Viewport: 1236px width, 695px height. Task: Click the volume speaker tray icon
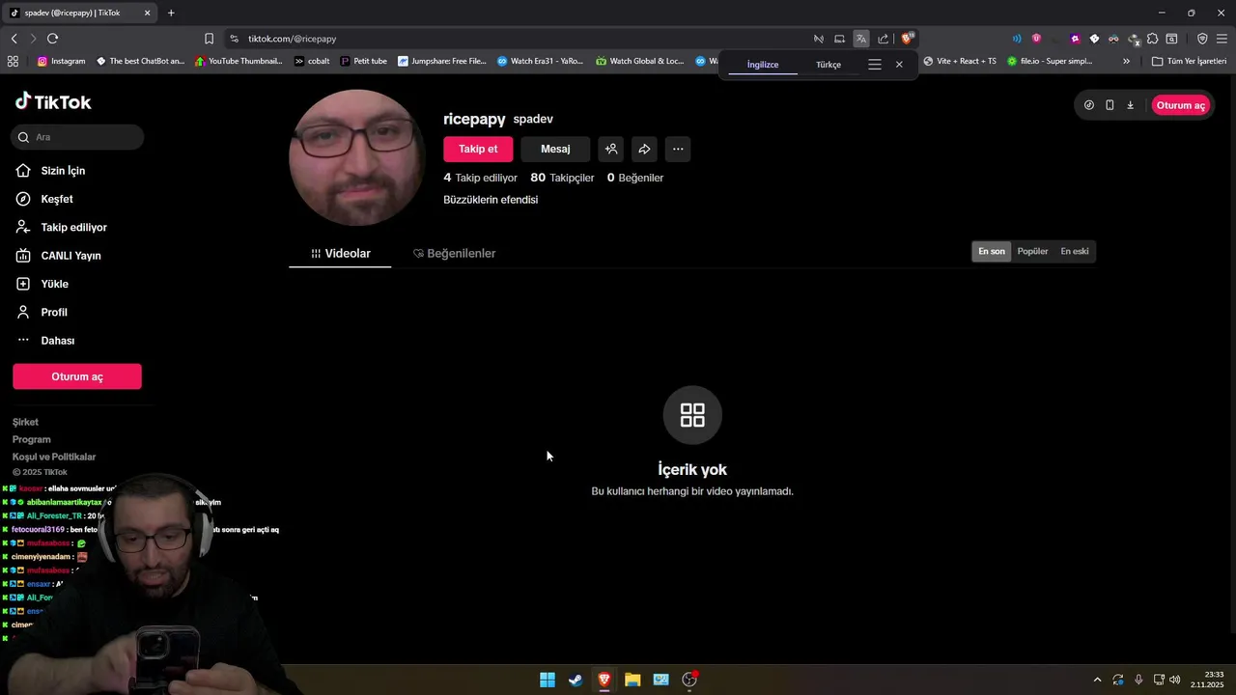coord(1175,680)
